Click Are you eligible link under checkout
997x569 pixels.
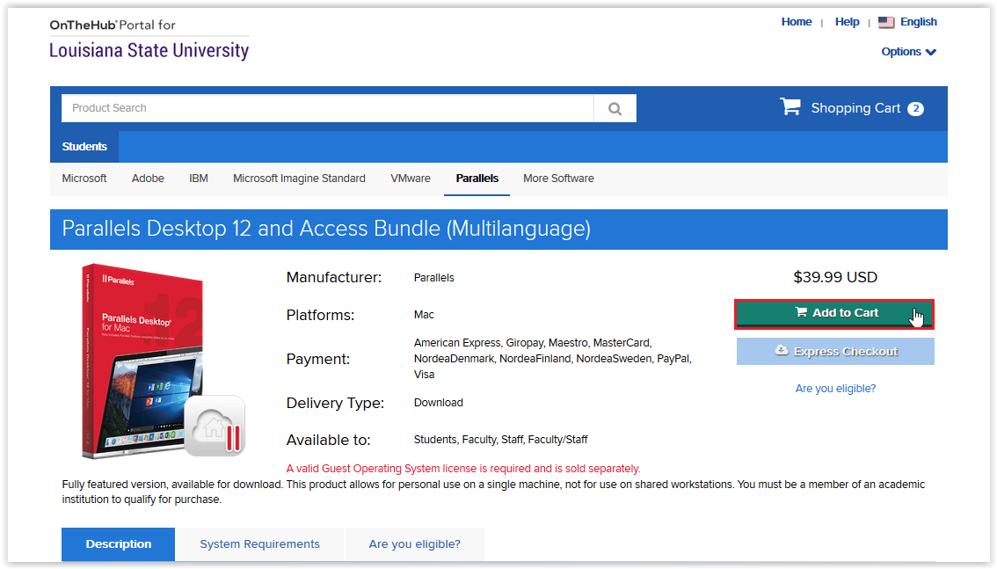coord(835,389)
